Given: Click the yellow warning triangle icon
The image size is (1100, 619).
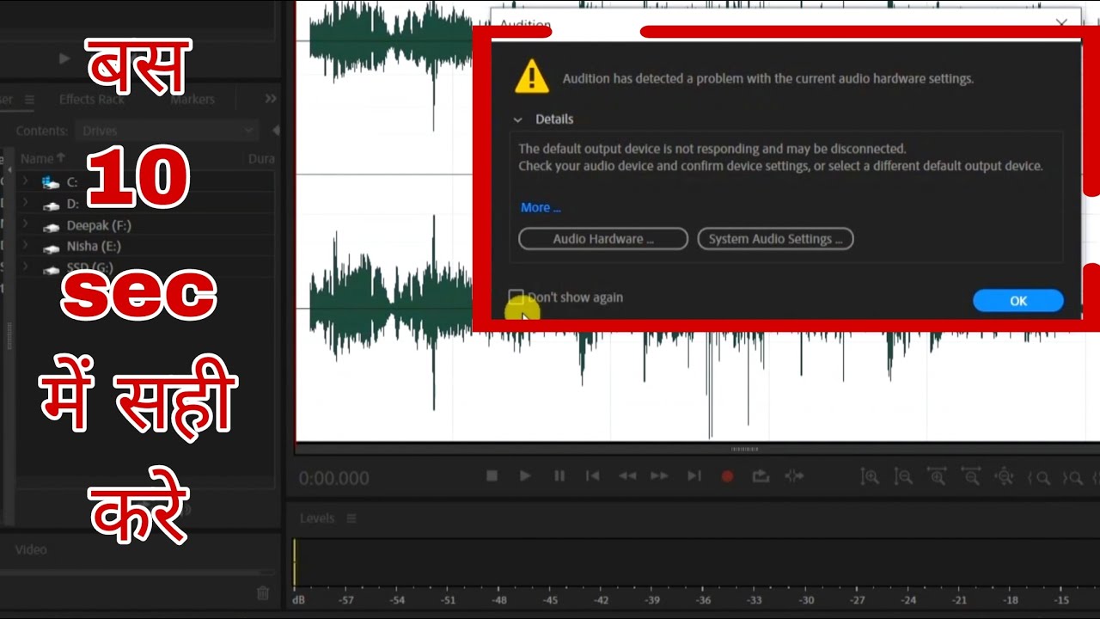Looking at the screenshot, I should (532, 77).
